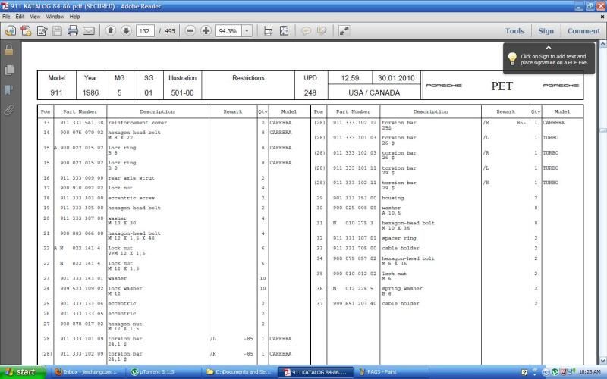Click the fit one full page icon
Viewport: 607px width, 379px height.
pyautogui.click(x=284, y=30)
